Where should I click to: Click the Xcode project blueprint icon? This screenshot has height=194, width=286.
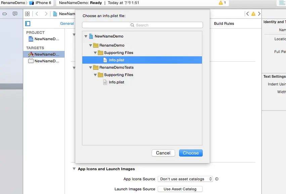31,39
